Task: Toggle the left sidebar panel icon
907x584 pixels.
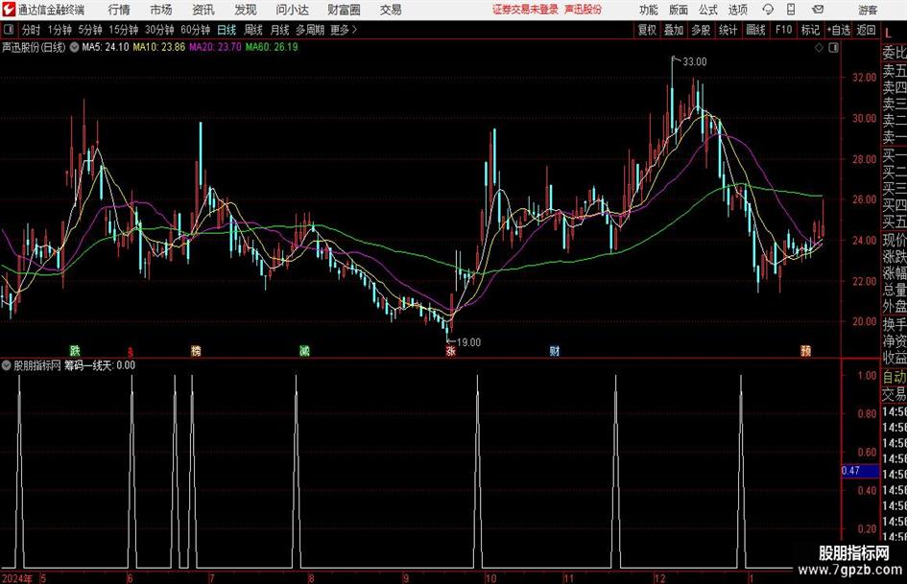Action: point(8,30)
